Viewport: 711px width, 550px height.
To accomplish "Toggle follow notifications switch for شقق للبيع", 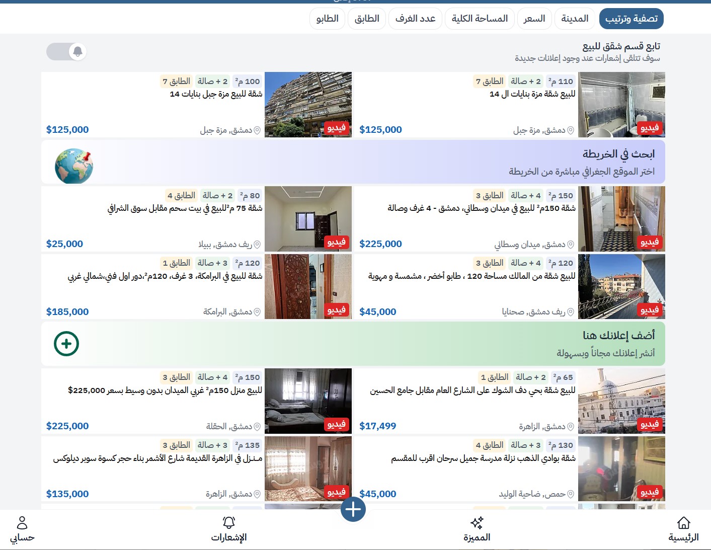I will (x=66, y=51).
